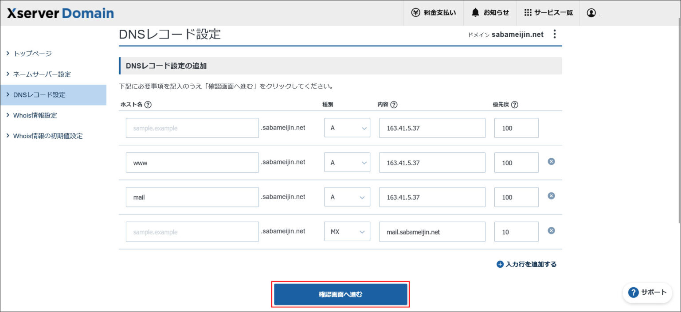Open the three-dot menu beside sabameijin.net
This screenshot has width=681, height=312.
554,34
